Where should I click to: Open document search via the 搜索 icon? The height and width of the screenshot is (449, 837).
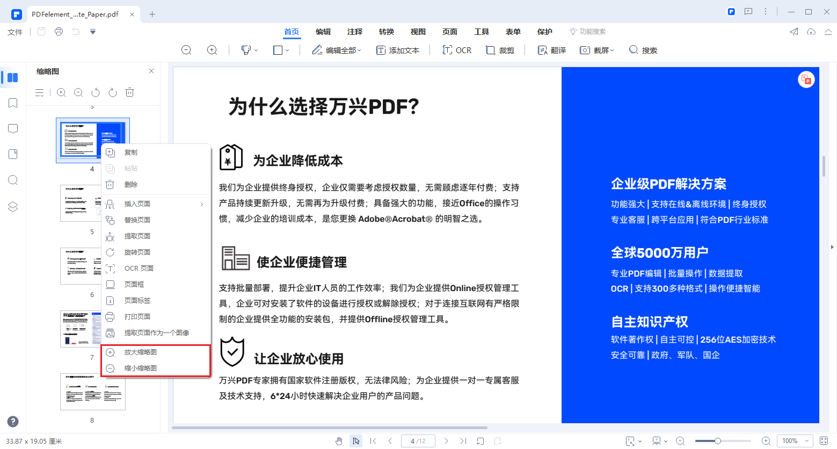[x=643, y=49]
